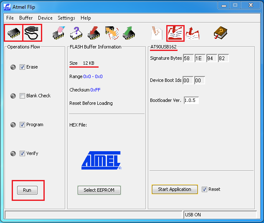The image size is (264, 223).
Task: Open the USB cable communication icon
Action: 32,33
